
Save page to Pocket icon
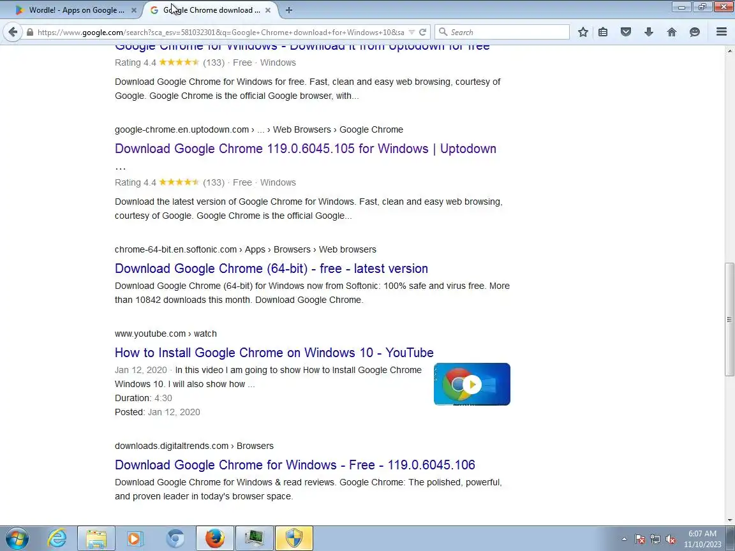[x=626, y=32]
